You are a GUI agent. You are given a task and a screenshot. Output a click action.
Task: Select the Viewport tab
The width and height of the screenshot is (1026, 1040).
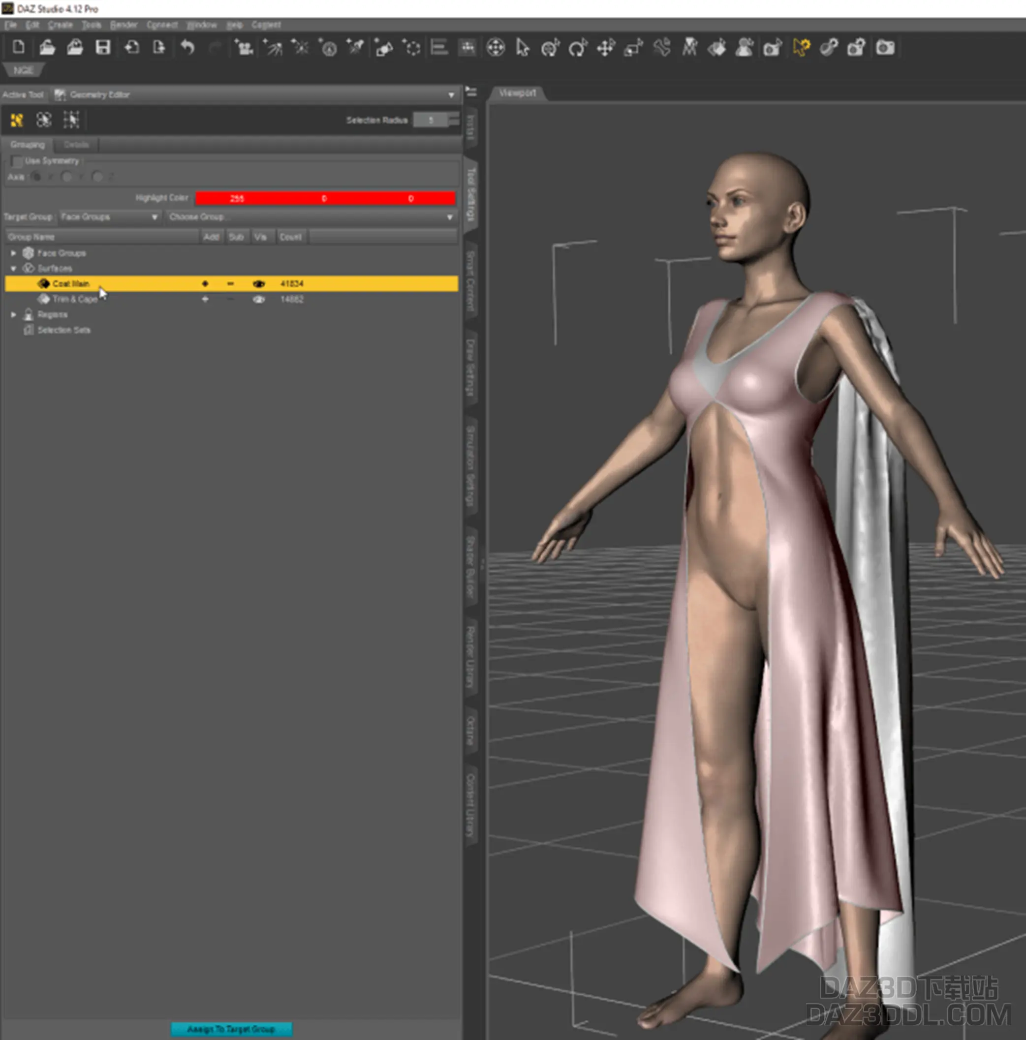tap(517, 93)
